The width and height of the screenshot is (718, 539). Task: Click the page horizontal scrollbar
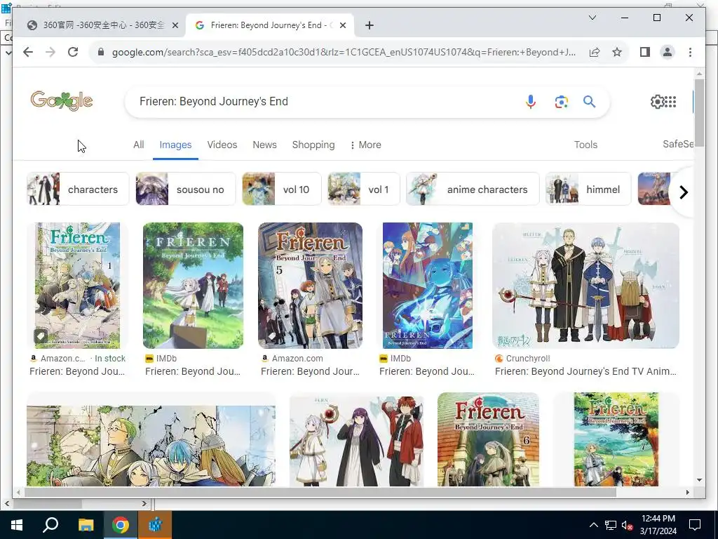tap(320, 492)
